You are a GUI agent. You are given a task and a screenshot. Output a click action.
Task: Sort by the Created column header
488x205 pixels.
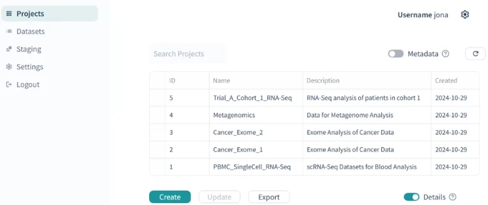click(x=446, y=81)
